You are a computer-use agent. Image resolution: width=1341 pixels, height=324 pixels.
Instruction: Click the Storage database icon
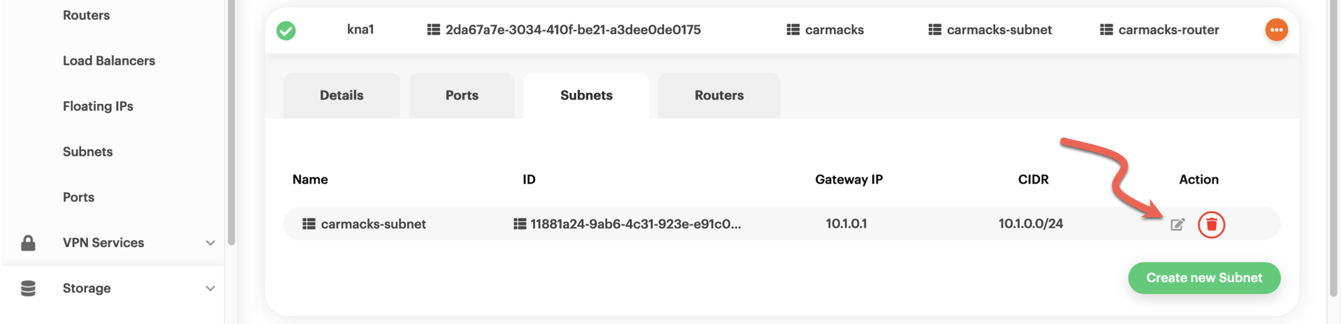(x=28, y=288)
